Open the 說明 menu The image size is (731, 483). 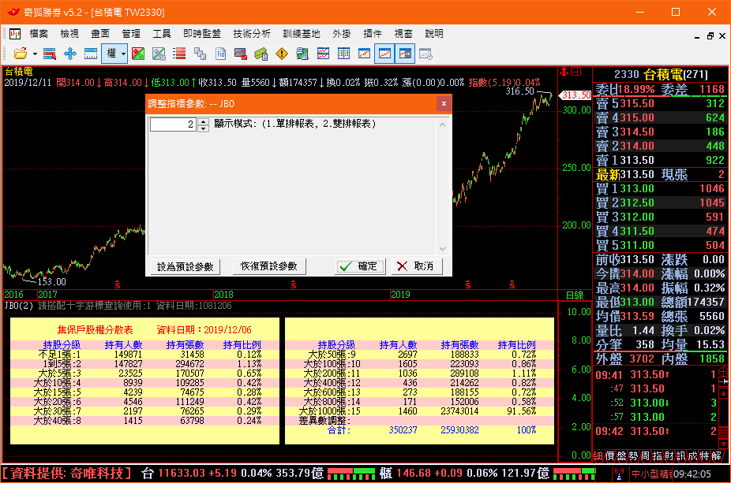point(434,34)
